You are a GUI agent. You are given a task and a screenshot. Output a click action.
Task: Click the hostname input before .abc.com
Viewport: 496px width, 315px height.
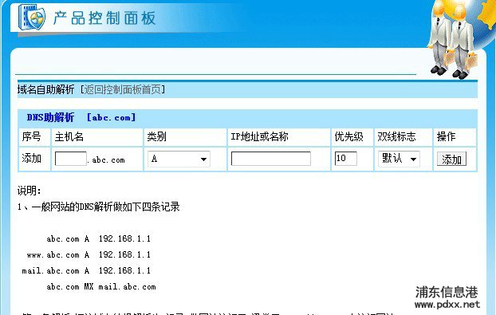tap(70, 159)
